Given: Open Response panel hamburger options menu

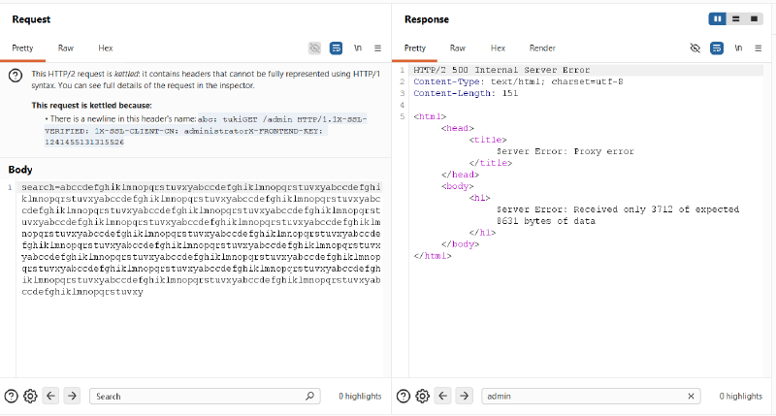Looking at the screenshot, I should point(759,48).
